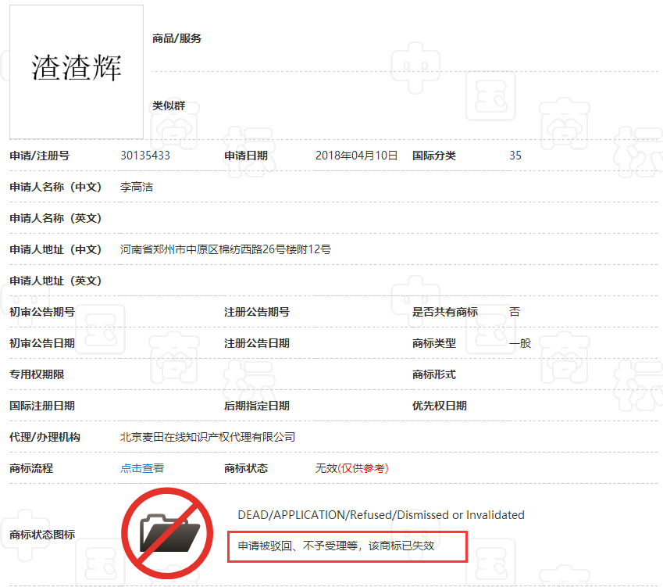Click the 商标状态图标 row label
This screenshot has width=663, height=587.
42,535
